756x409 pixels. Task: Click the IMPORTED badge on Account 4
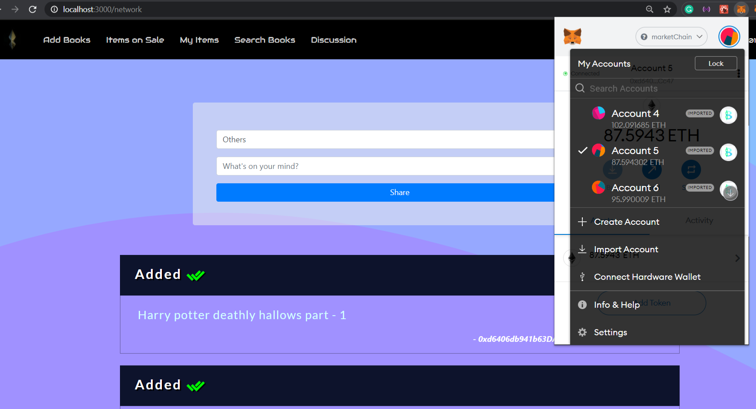pyautogui.click(x=700, y=113)
